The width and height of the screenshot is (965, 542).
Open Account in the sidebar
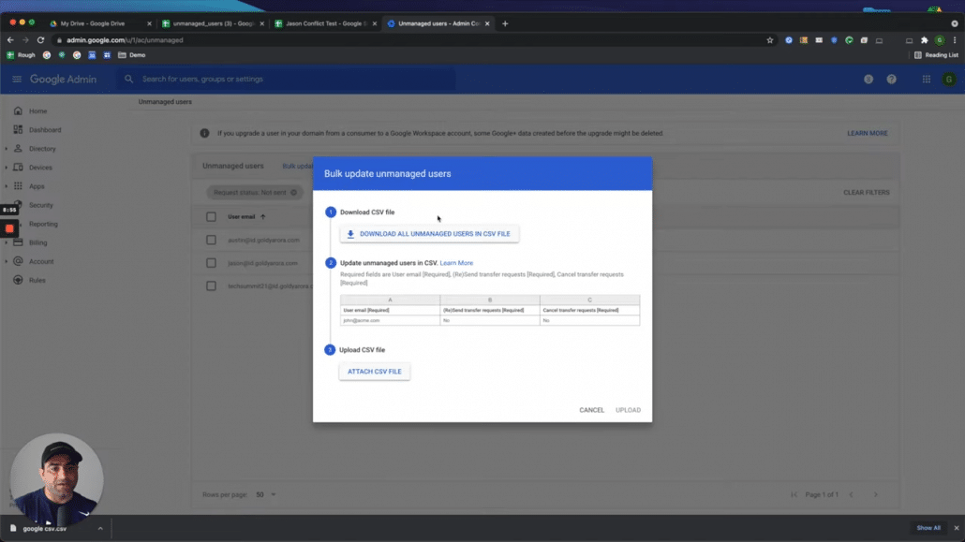(41, 261)
